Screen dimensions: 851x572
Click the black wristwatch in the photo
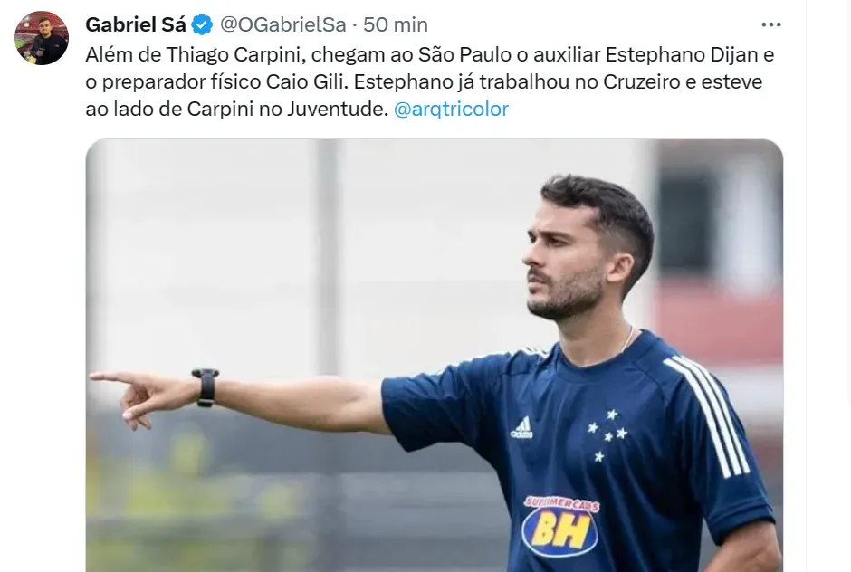pyautogui.click(x=206, y=387)
